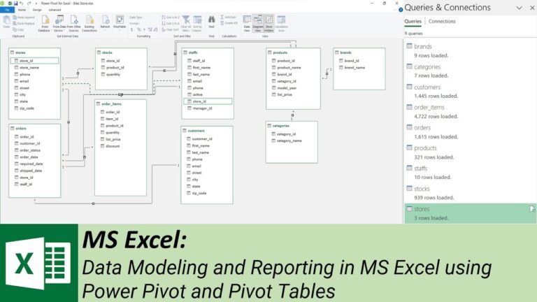
Task: Switch to the Design tab
Action: (x=37, y=10)
